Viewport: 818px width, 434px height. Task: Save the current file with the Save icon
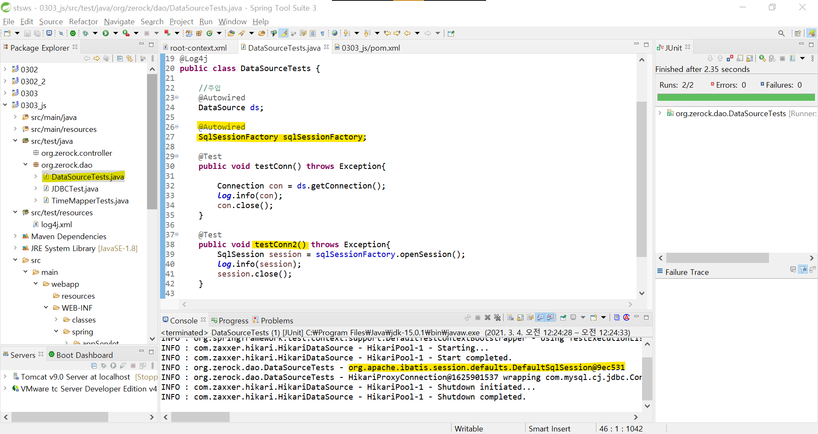[x=27, y=33]
